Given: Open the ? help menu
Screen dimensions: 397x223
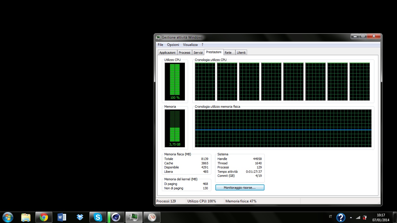Looking at the screenshot, I should tap(202, 45).
